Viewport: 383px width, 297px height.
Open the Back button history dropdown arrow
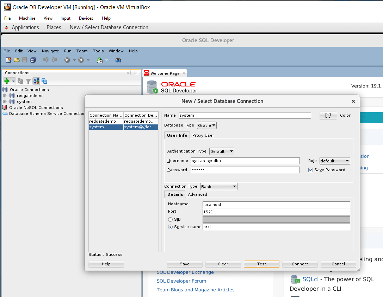[x=74, y=60]
